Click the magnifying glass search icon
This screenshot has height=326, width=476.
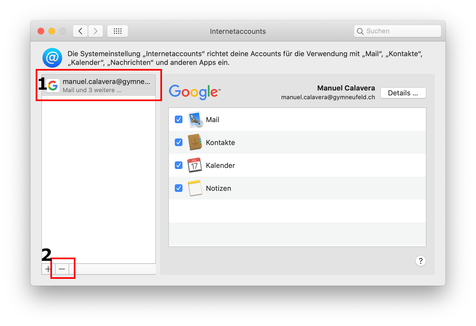(x=360, y=31)
